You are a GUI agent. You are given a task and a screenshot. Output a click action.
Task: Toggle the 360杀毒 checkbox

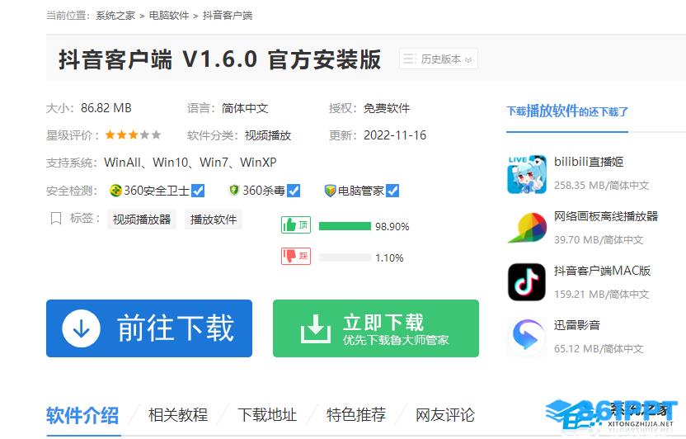coord(294,191)
